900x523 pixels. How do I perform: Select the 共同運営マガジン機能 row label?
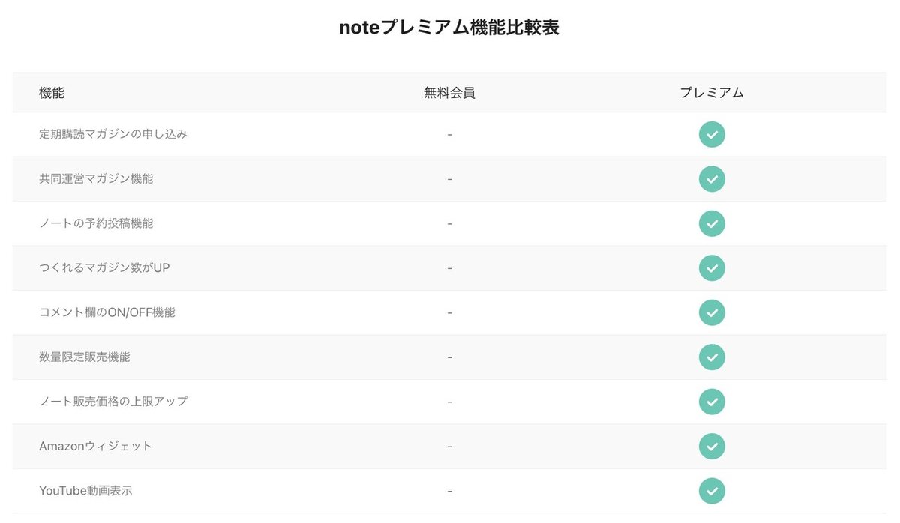coord(96,179)
